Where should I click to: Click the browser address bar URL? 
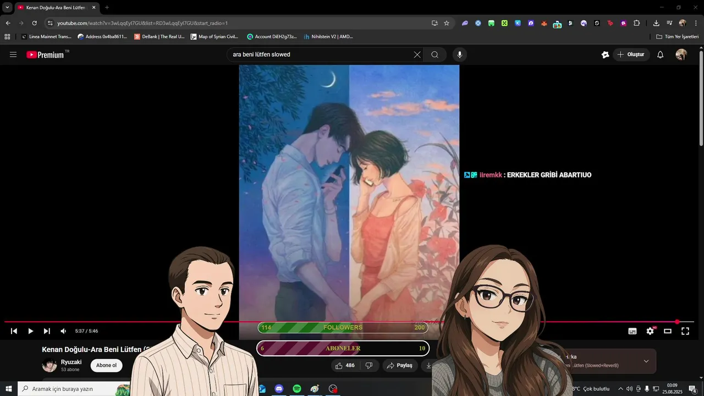(142, 23)
